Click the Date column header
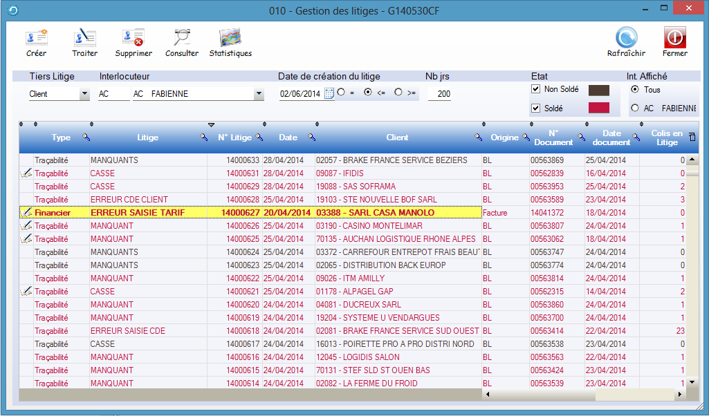709x416 pixels. (288, 138)
